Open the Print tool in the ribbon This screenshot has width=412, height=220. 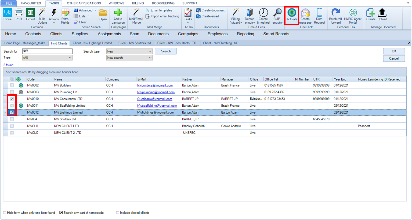(x=19, y=15)
